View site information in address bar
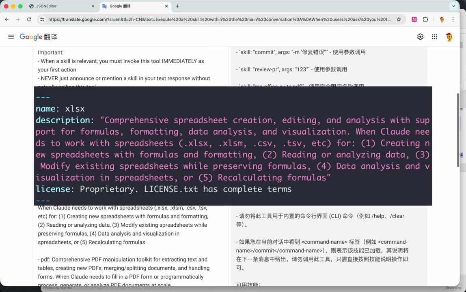The height and width of the screenshot is (292, 466). [42, 19]
